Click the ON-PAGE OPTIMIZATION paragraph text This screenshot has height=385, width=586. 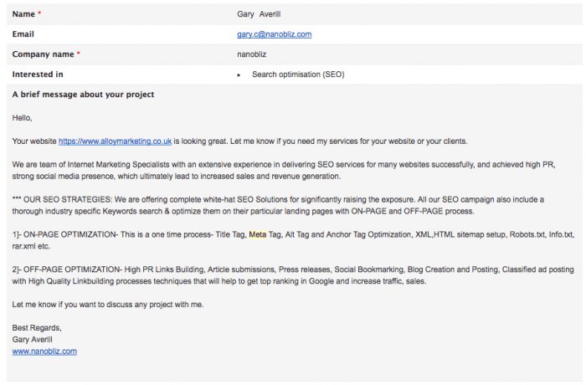(x=293, y=240)
